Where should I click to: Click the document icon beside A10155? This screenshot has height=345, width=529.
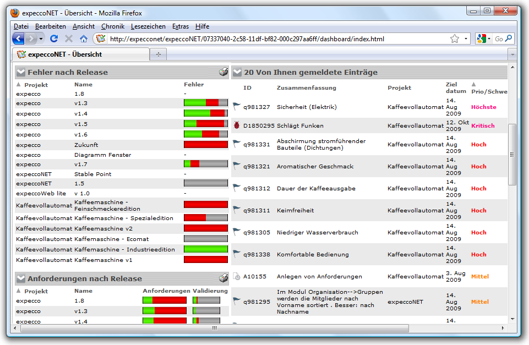[x=237, y=276]
